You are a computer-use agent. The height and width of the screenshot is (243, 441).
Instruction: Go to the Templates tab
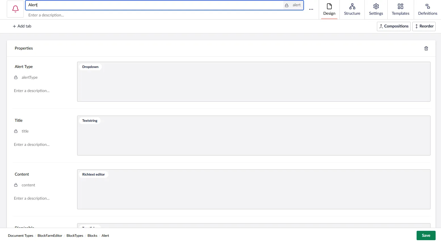[x=400, y=10]
